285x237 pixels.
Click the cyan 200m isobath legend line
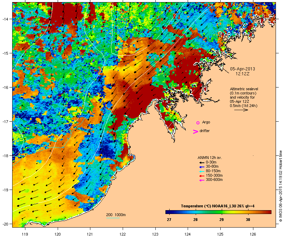(113, 218)
